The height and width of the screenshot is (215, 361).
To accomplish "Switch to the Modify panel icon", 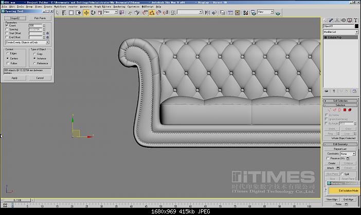I will (331, 20).
